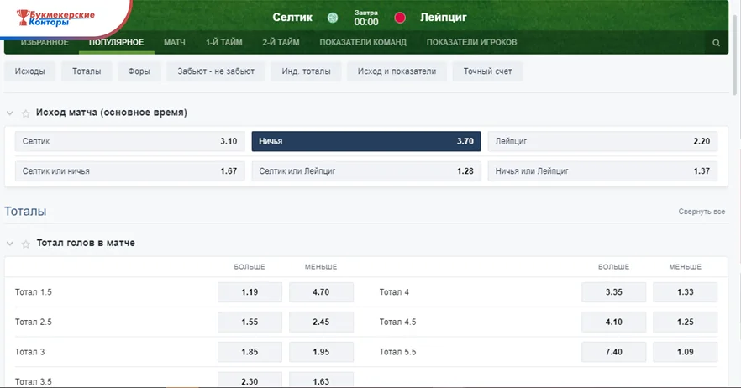The height and width of the screenshot is (388, 741).
Task: Click the page vertical scrollbar
Action: [x=735, y=57]
